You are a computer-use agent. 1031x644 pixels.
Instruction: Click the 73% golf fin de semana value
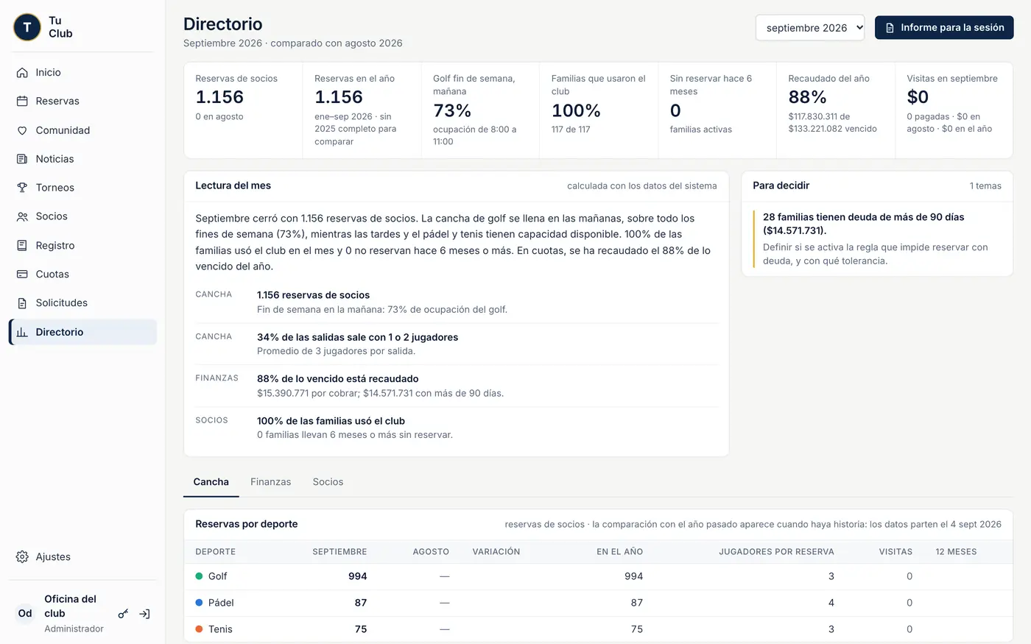tap(452, 110)
